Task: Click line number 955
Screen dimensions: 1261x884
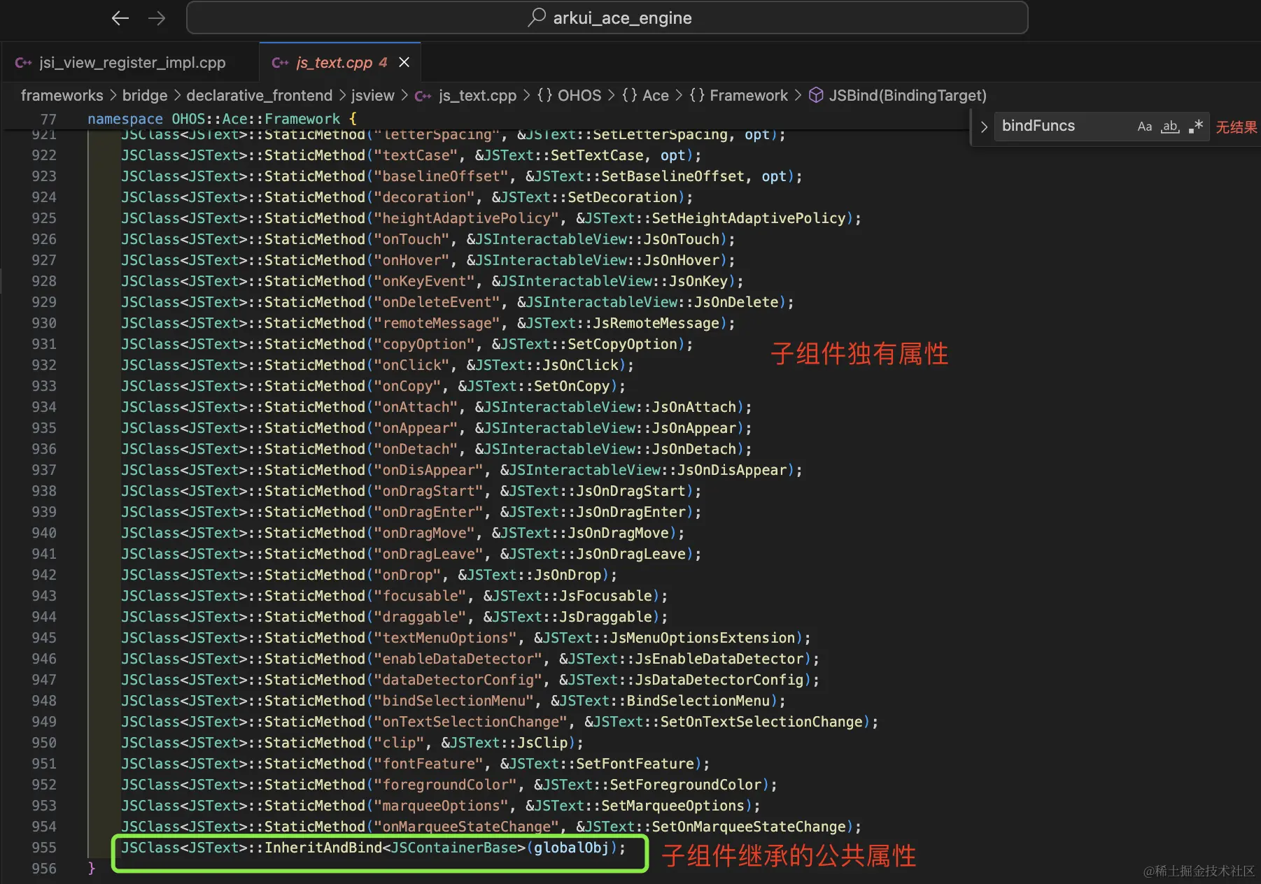Action: tap(43, 848)
